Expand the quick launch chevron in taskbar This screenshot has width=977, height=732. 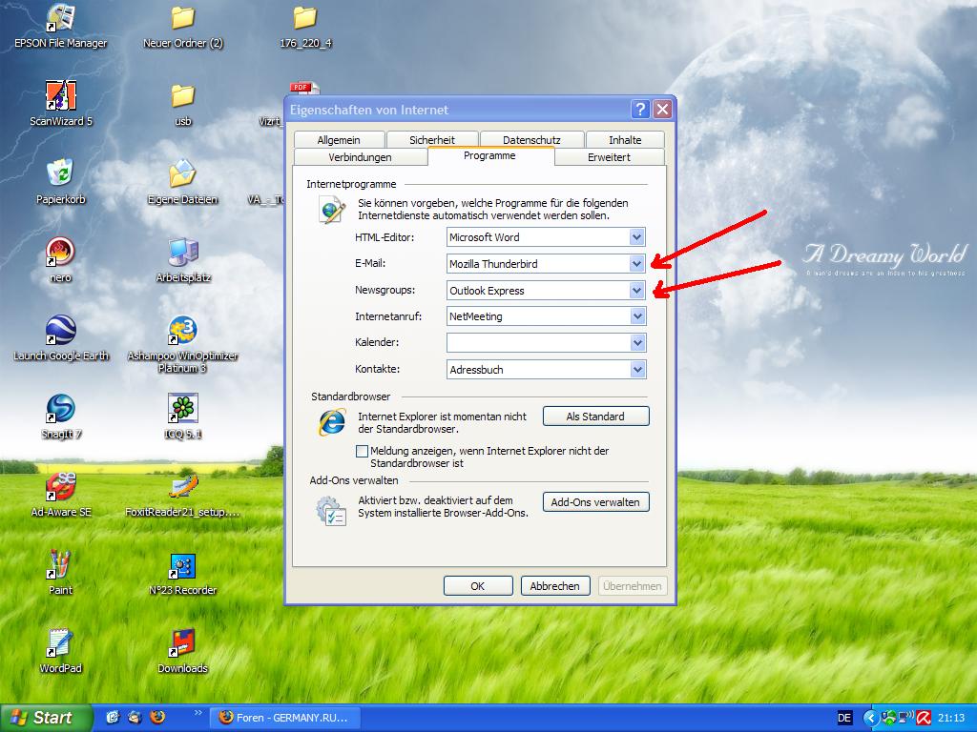[198, 713]
